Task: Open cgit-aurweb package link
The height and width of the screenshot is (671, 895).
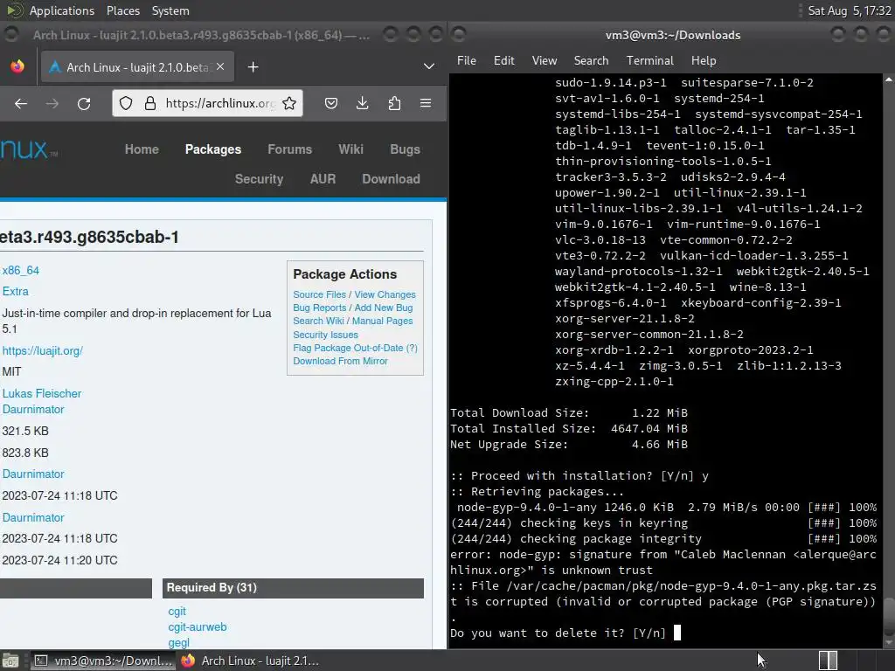Action: (197, 627)
